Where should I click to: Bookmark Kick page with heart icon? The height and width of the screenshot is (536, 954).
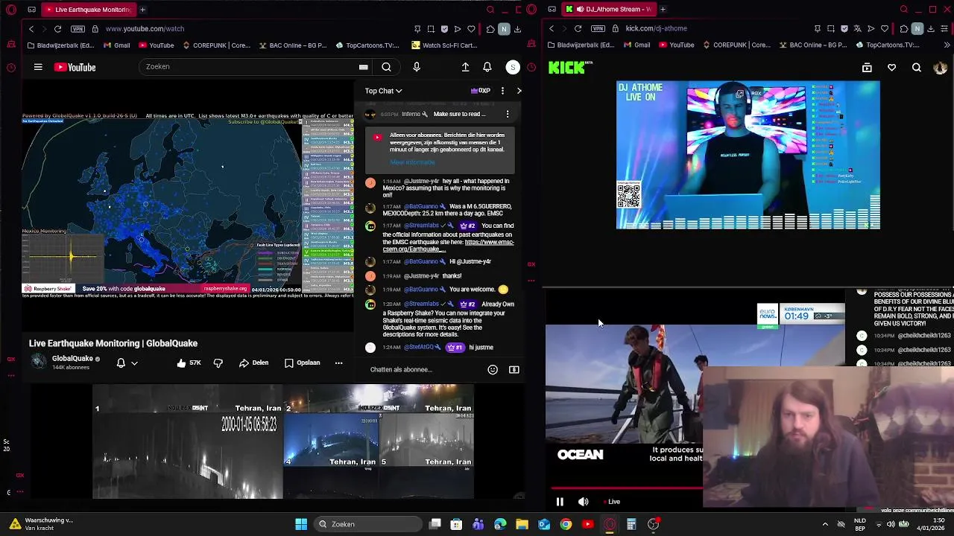tap(884, 28)
